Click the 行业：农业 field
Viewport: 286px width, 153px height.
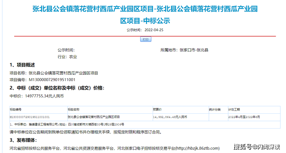coord(67,57)
